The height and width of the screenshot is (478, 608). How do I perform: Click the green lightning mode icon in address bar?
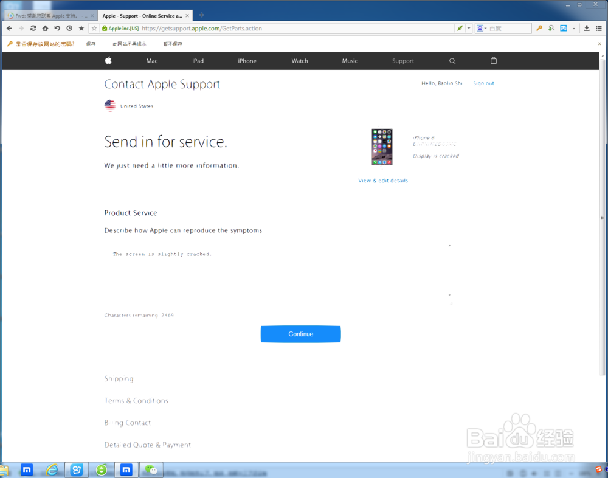(460, 29)
